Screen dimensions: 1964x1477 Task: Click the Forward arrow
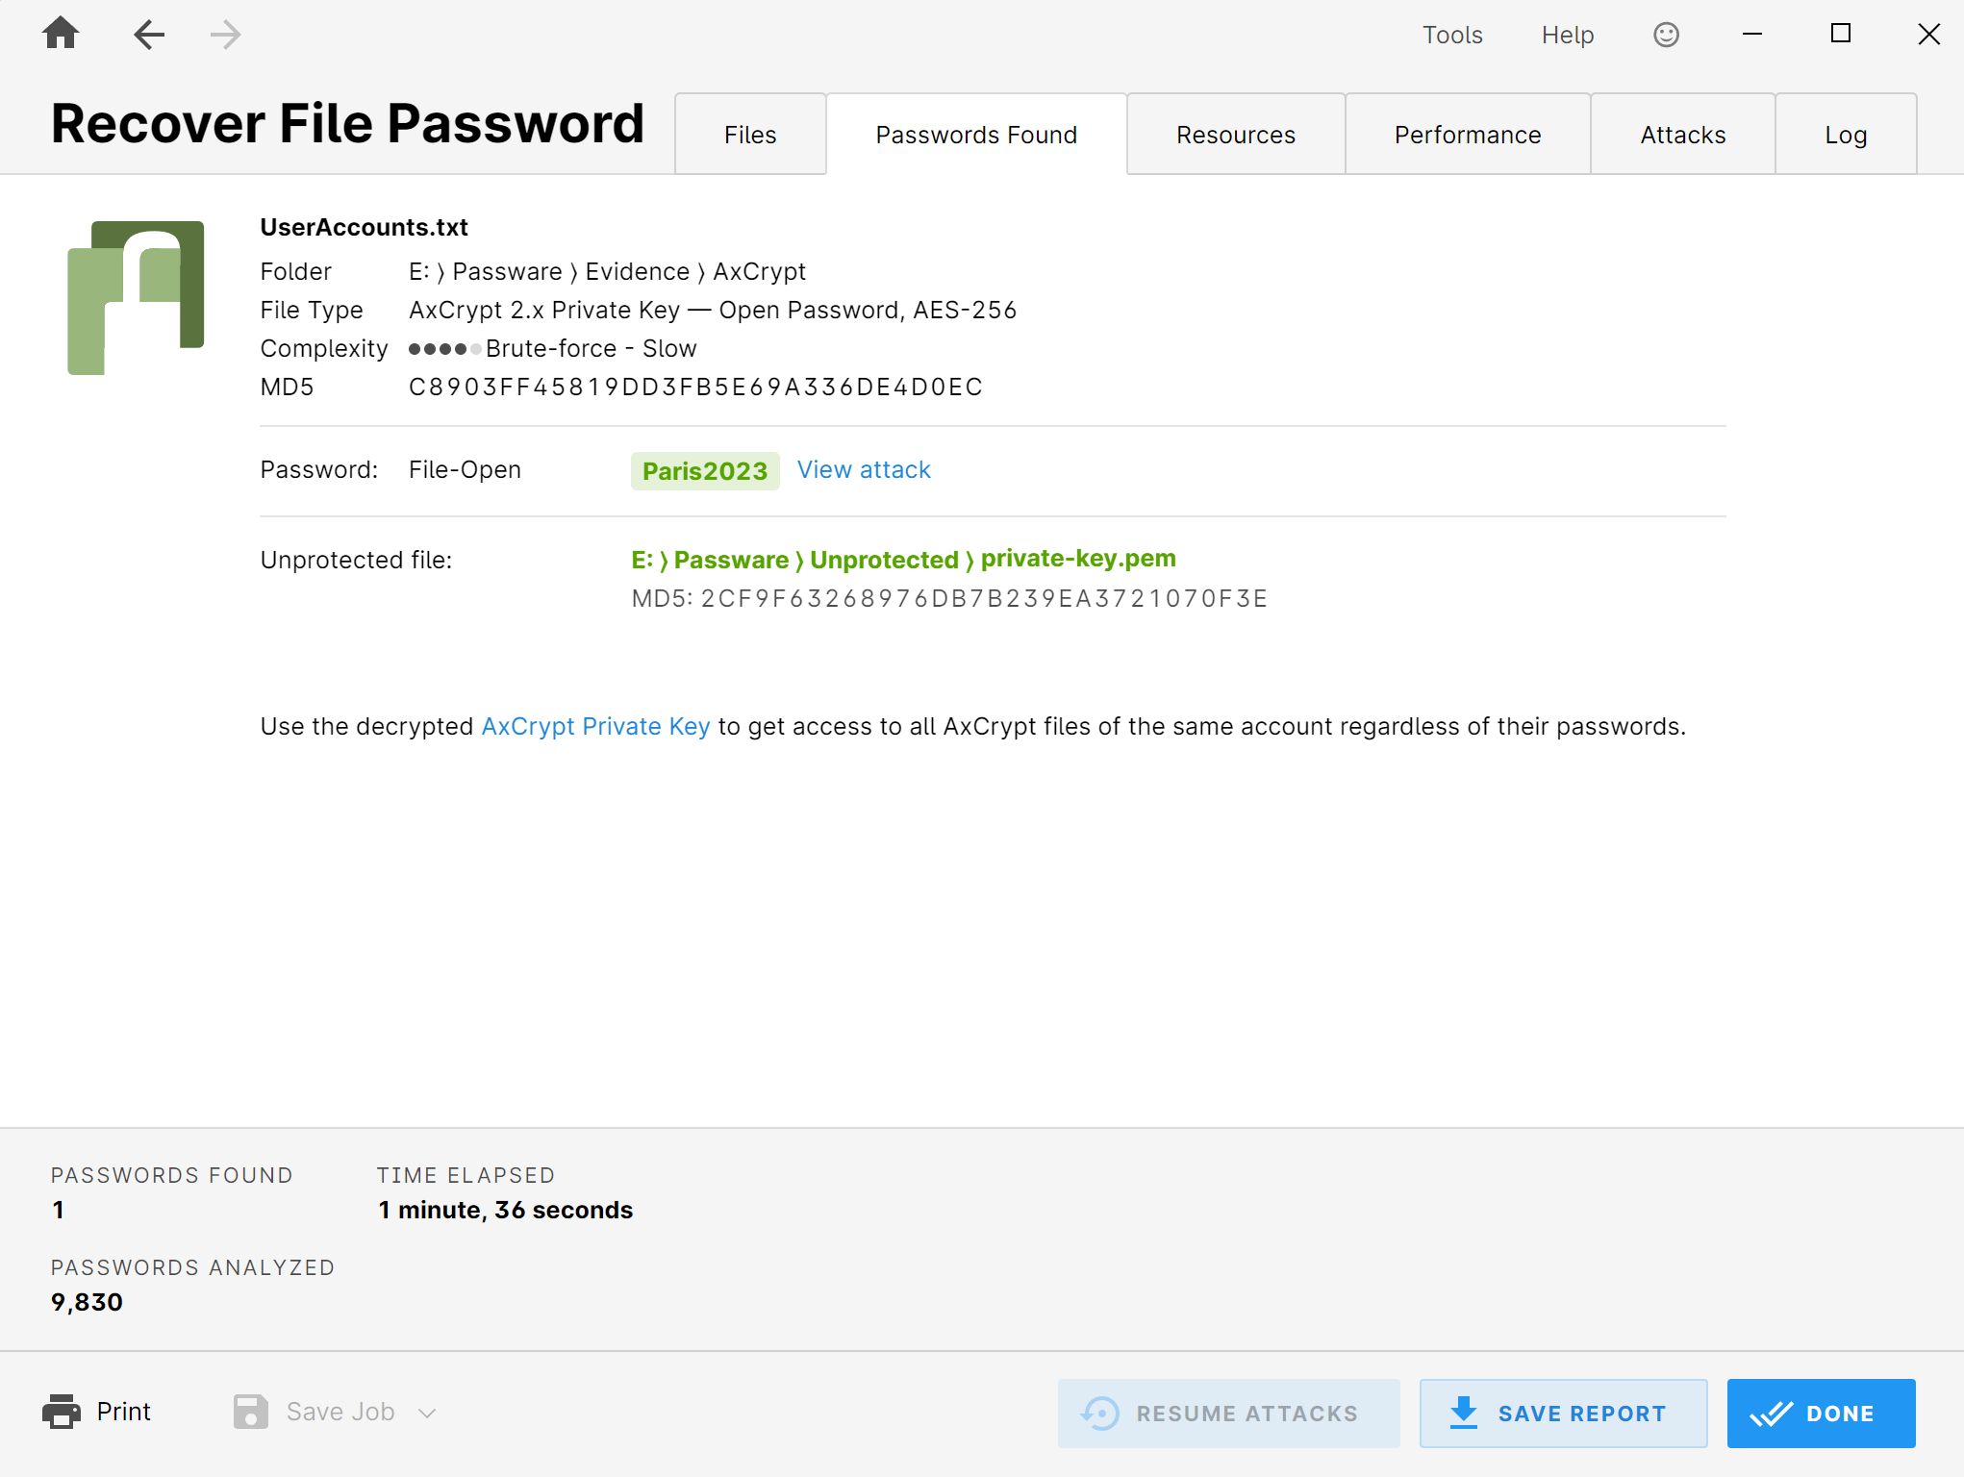(225, 35)
